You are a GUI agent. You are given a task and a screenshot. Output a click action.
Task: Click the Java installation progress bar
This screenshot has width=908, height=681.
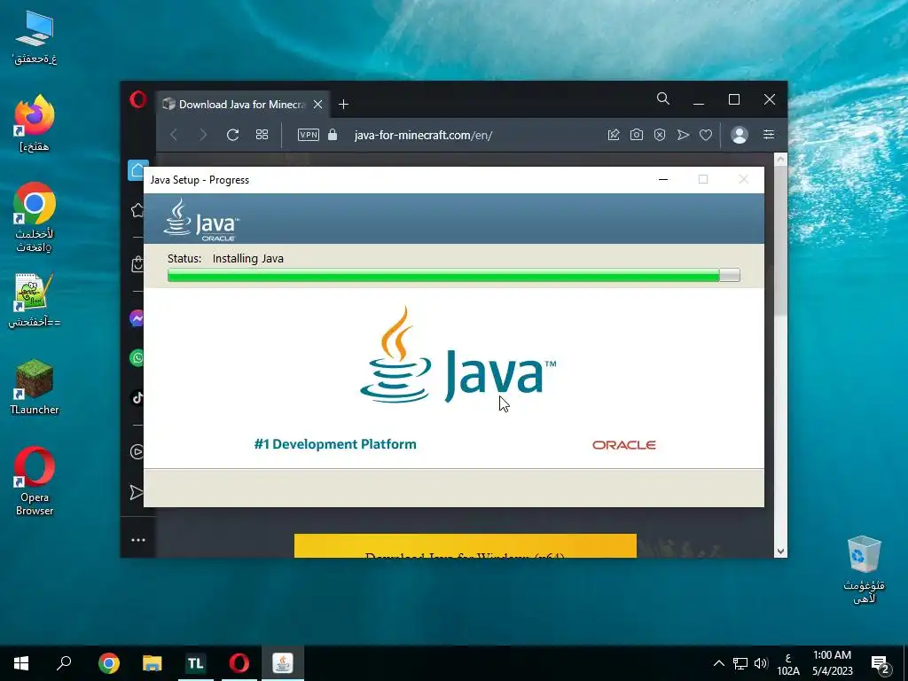point(453,275)
